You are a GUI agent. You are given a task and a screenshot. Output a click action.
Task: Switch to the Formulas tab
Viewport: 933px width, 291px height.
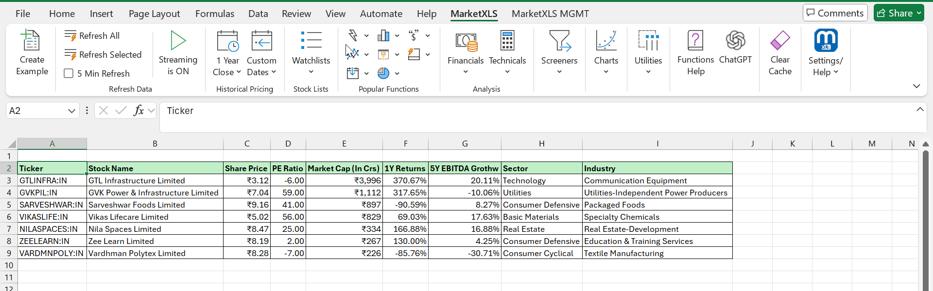[215, 14]
